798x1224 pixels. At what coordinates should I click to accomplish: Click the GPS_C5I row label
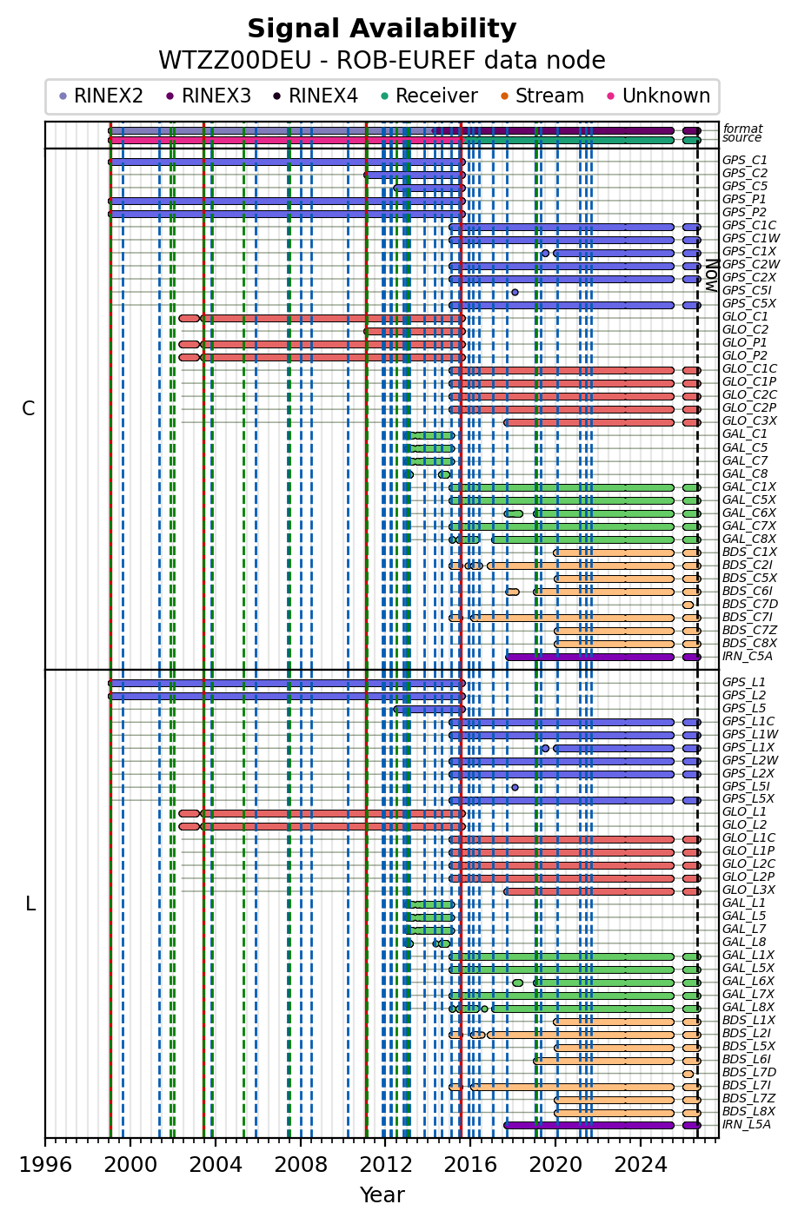pos(747,291)
